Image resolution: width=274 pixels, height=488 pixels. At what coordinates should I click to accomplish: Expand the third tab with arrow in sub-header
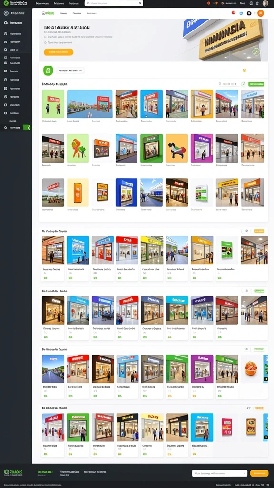(x=92, y=13)
